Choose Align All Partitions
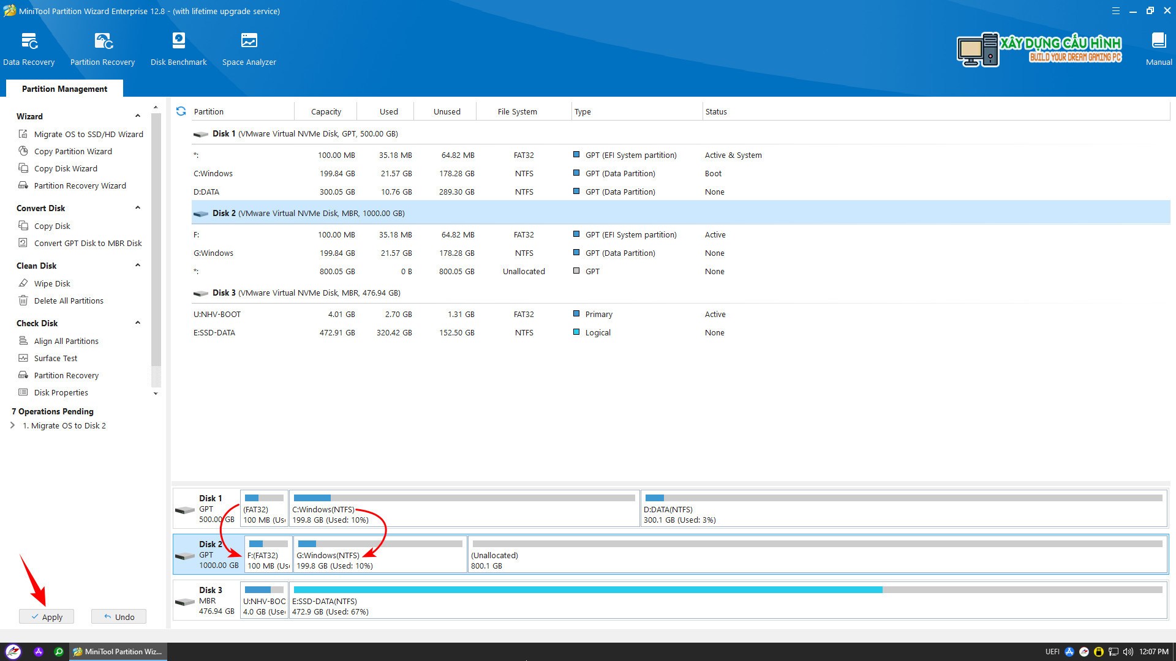Image resolution: width=1176 pixels, height=661 pixels. [59, 341]
